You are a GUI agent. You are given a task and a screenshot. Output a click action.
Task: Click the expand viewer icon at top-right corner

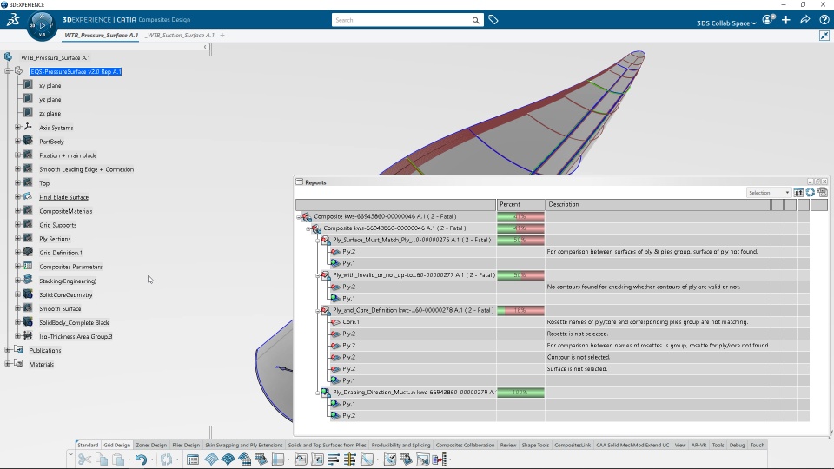(824, 36)
